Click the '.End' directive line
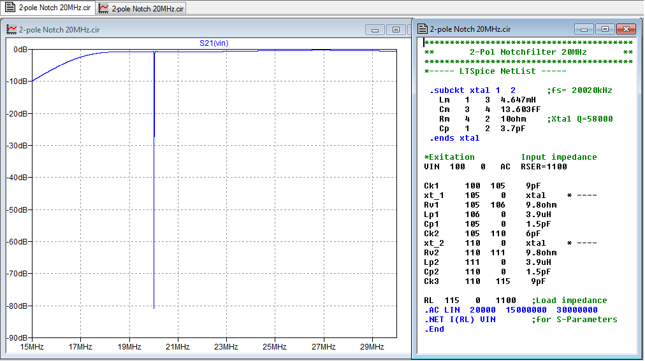 434,329
